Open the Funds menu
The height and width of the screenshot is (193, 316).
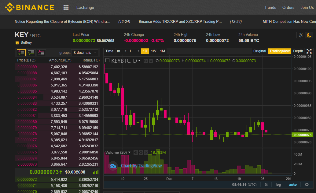[x=270, y=7]
